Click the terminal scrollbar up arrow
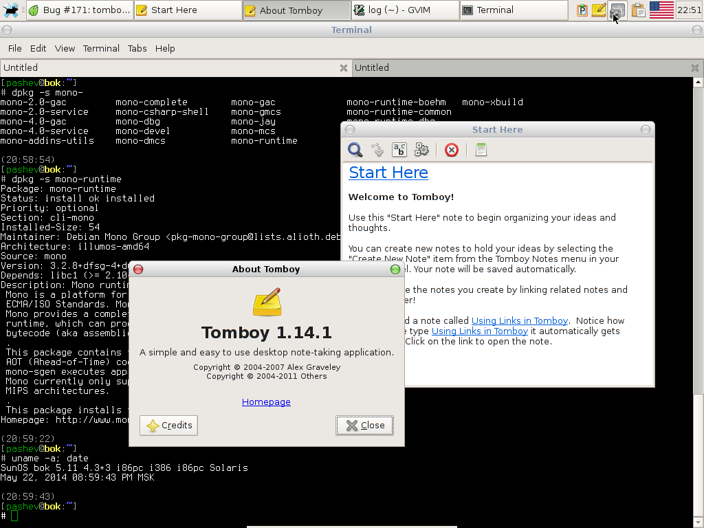This screenshot has height=528, width=704. (698, 82)
